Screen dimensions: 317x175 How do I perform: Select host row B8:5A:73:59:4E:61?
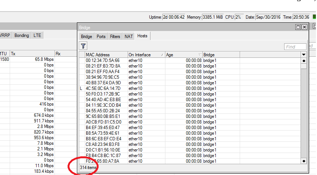(190, 133)
